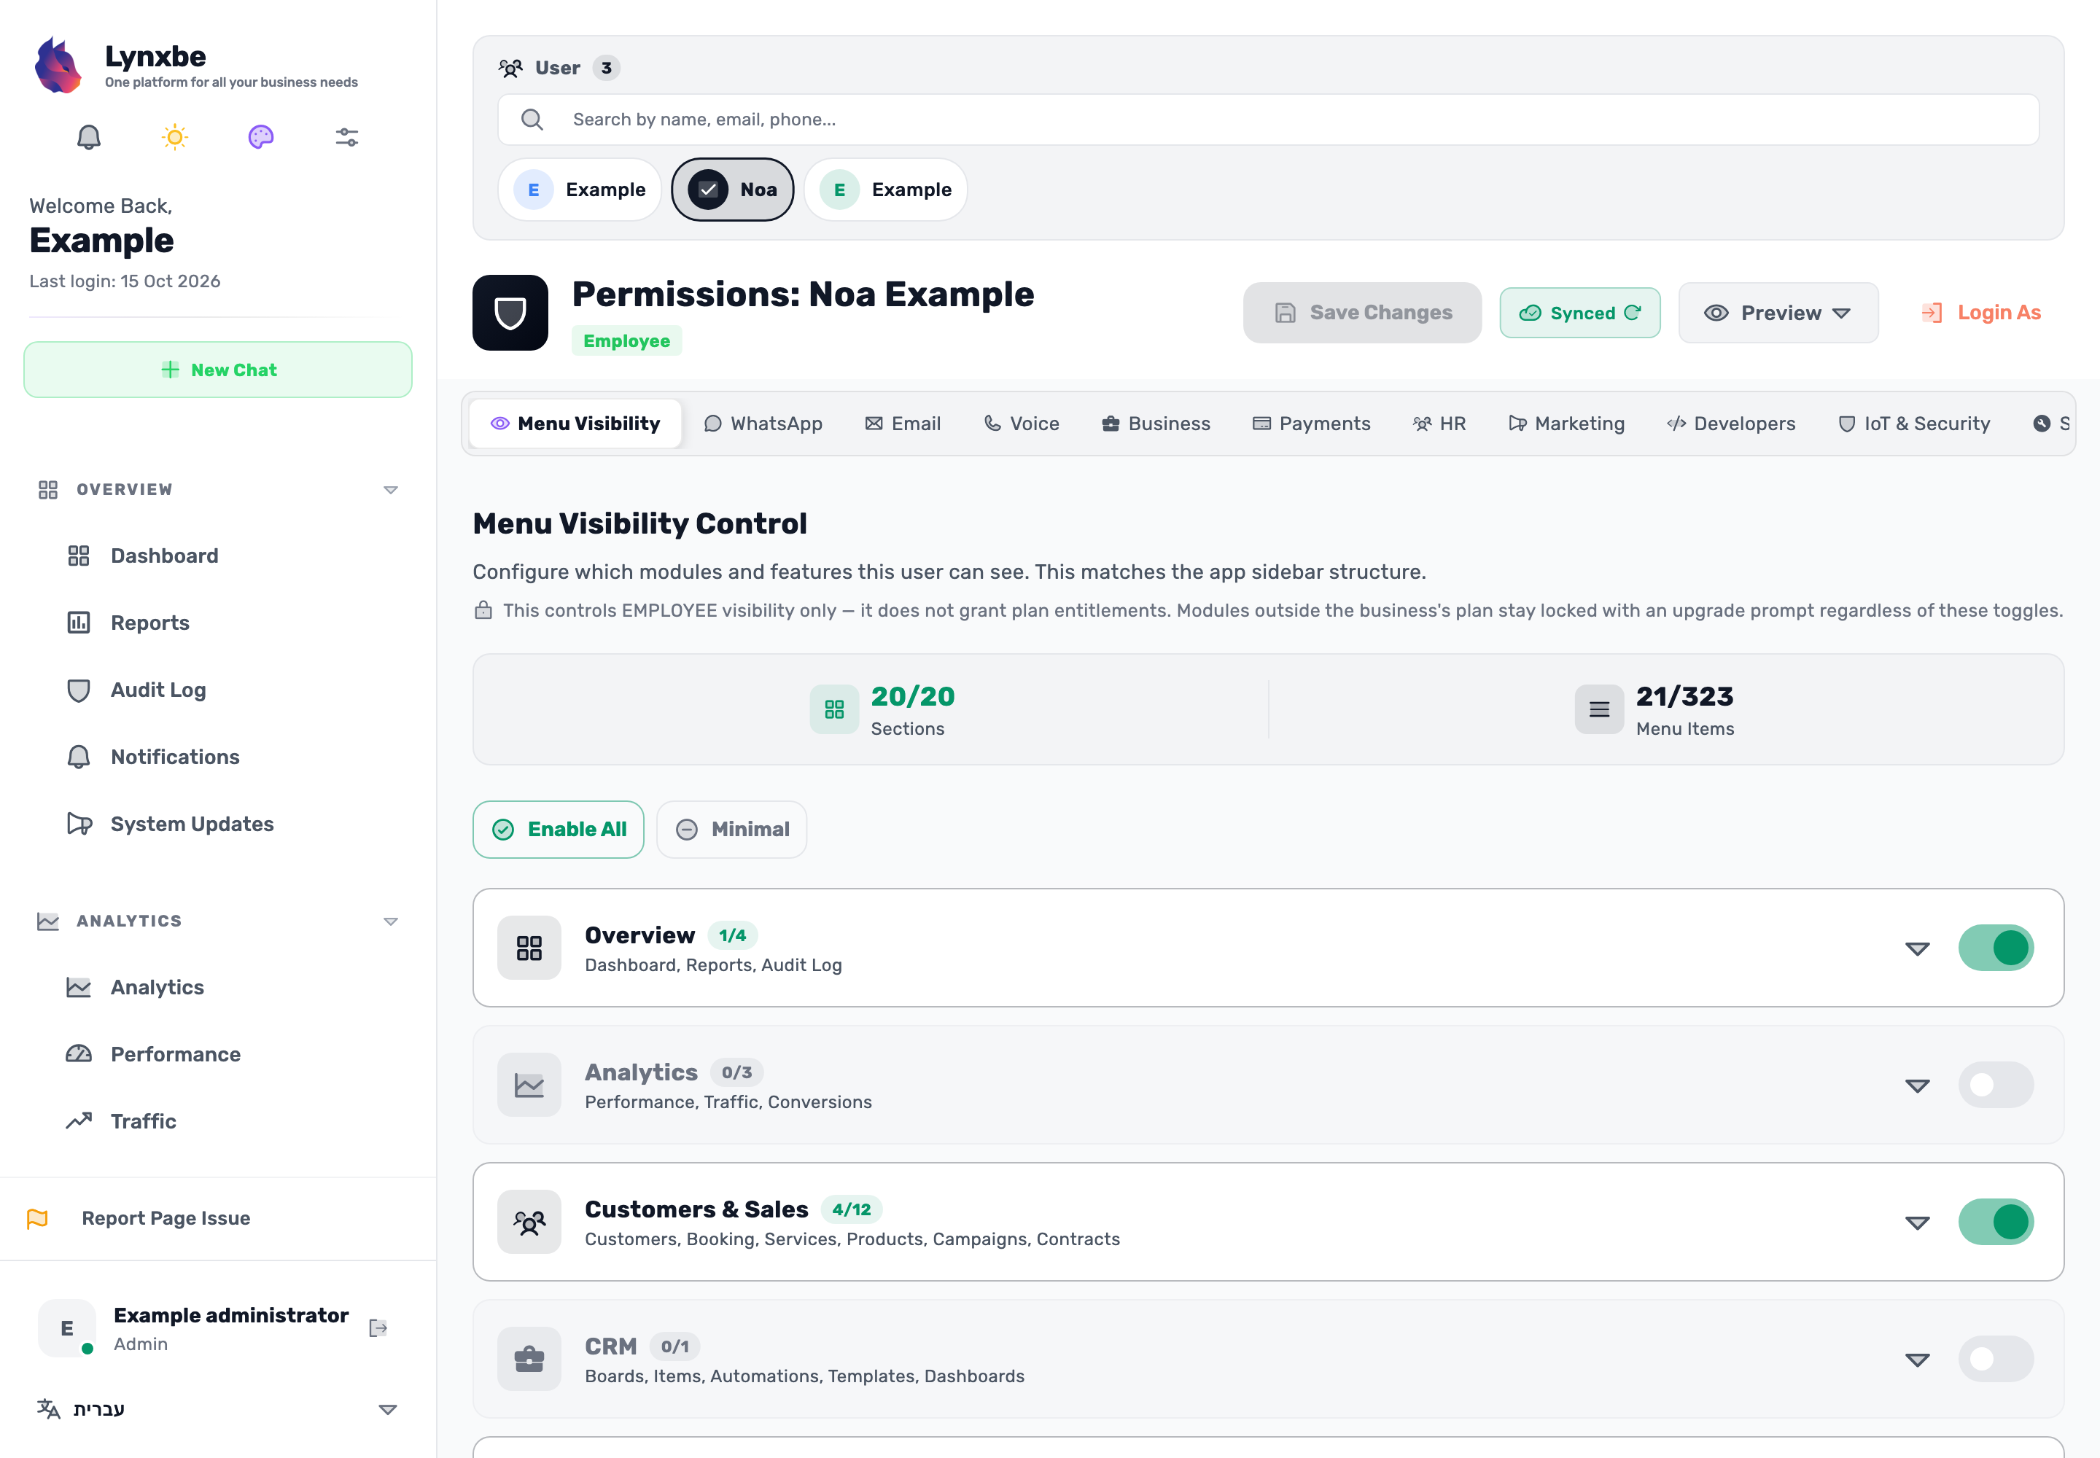Start a New Chat
The image size is (2100, 1458).
pyautogui.click(x=217, y=370)
